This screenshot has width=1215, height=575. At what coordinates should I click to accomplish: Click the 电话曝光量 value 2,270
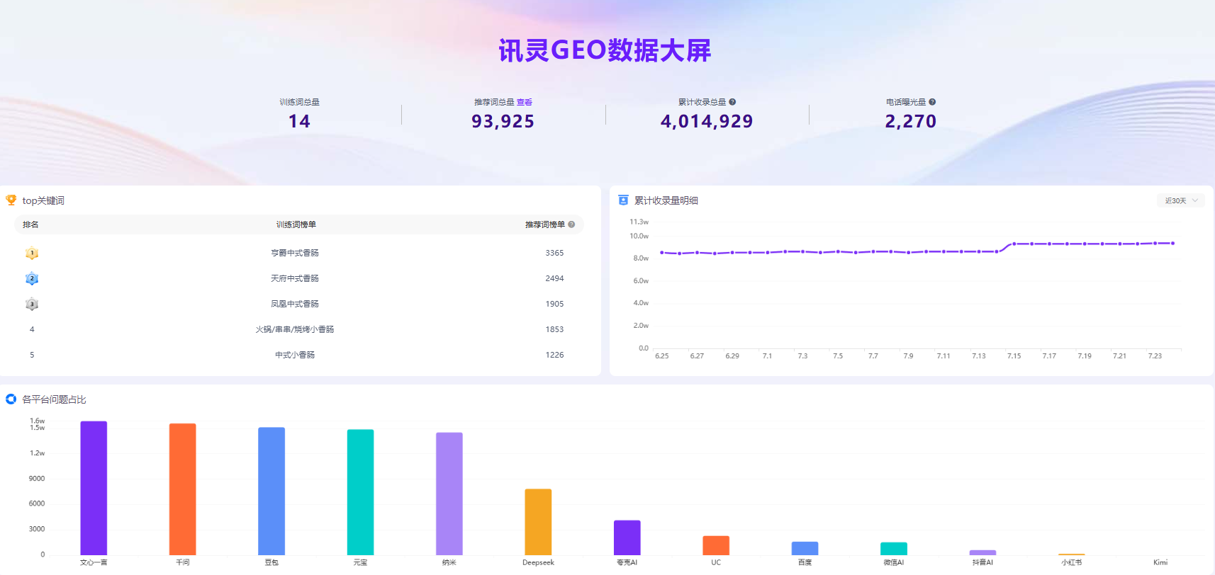pyautogui.click(x=911, y=121)
